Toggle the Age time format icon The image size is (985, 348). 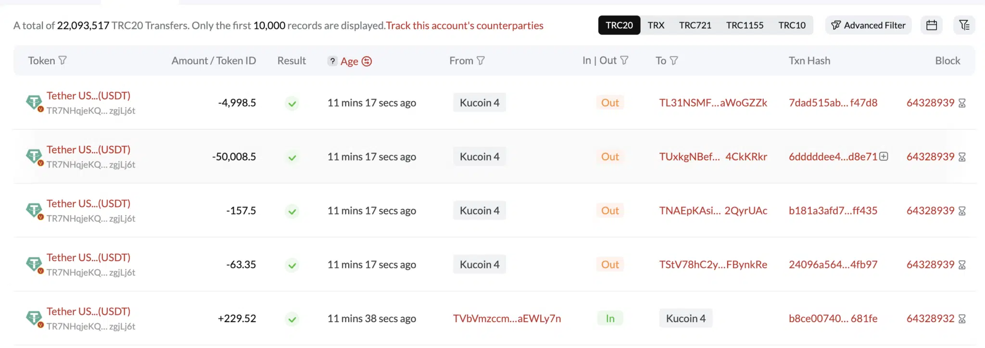pyautogui.click(x=367, y=61)
